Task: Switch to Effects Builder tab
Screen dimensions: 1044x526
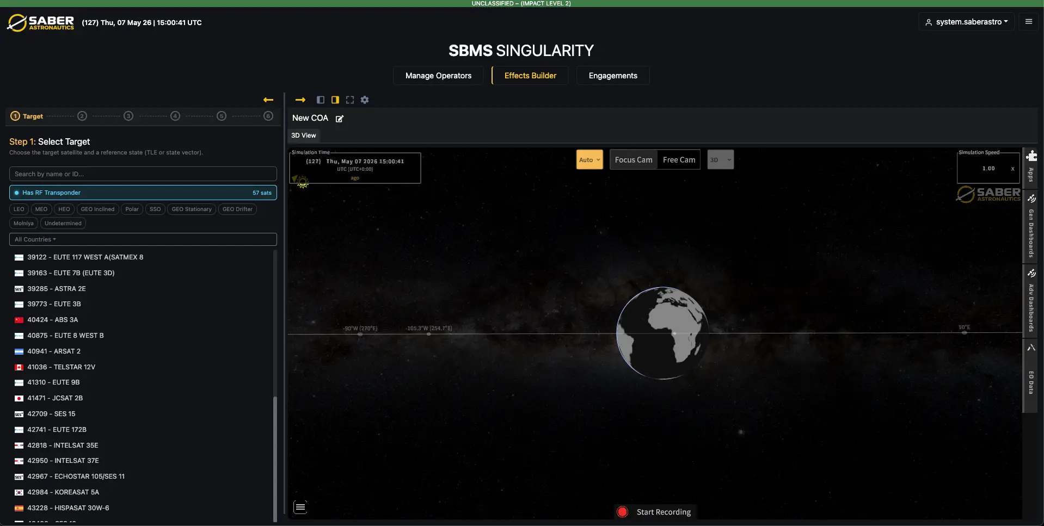Action: point(530,76)
